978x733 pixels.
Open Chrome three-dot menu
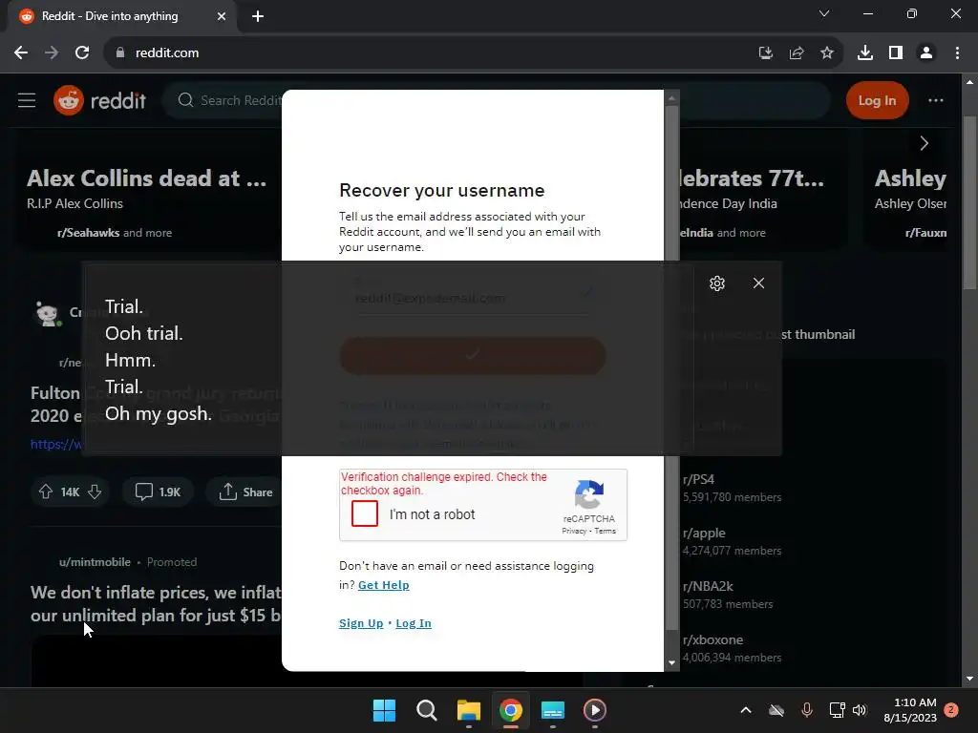click(x=957, y=53)
